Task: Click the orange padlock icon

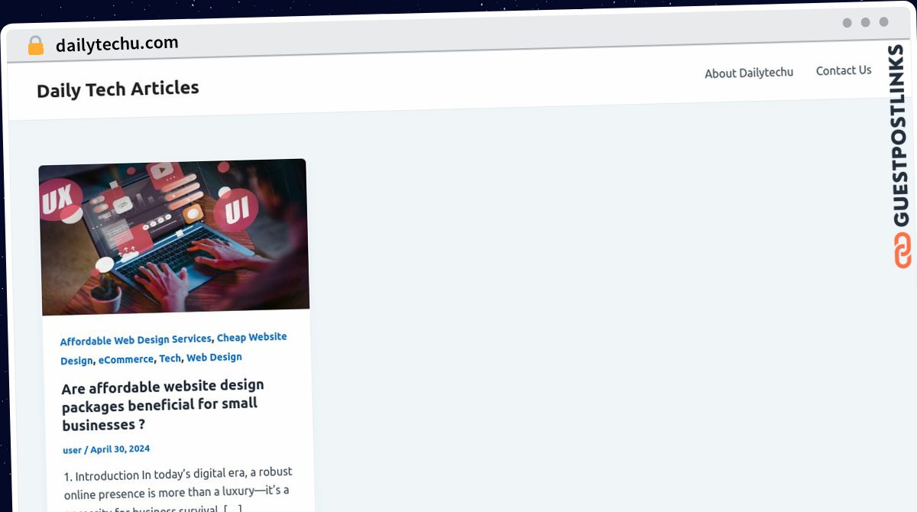Action: click(x=36, y=45)
